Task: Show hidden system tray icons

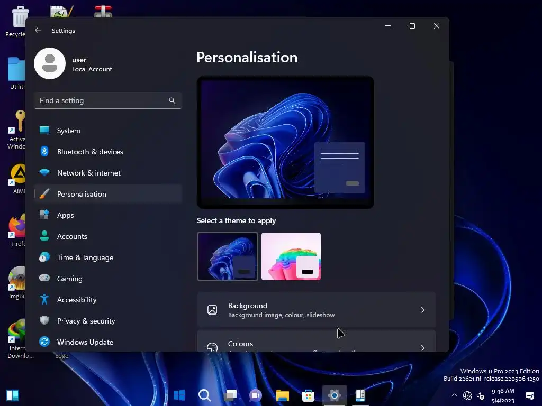Action: [454, 395]
